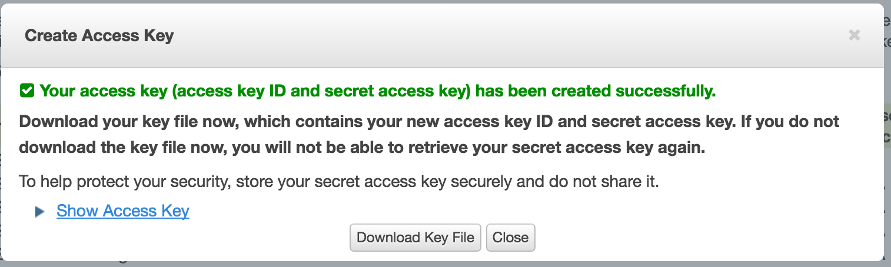The height and width of the screenshot is (267, 891).
Task: Open the Show Access Key link
Action: pyautogui.click(x=123, y=211)
